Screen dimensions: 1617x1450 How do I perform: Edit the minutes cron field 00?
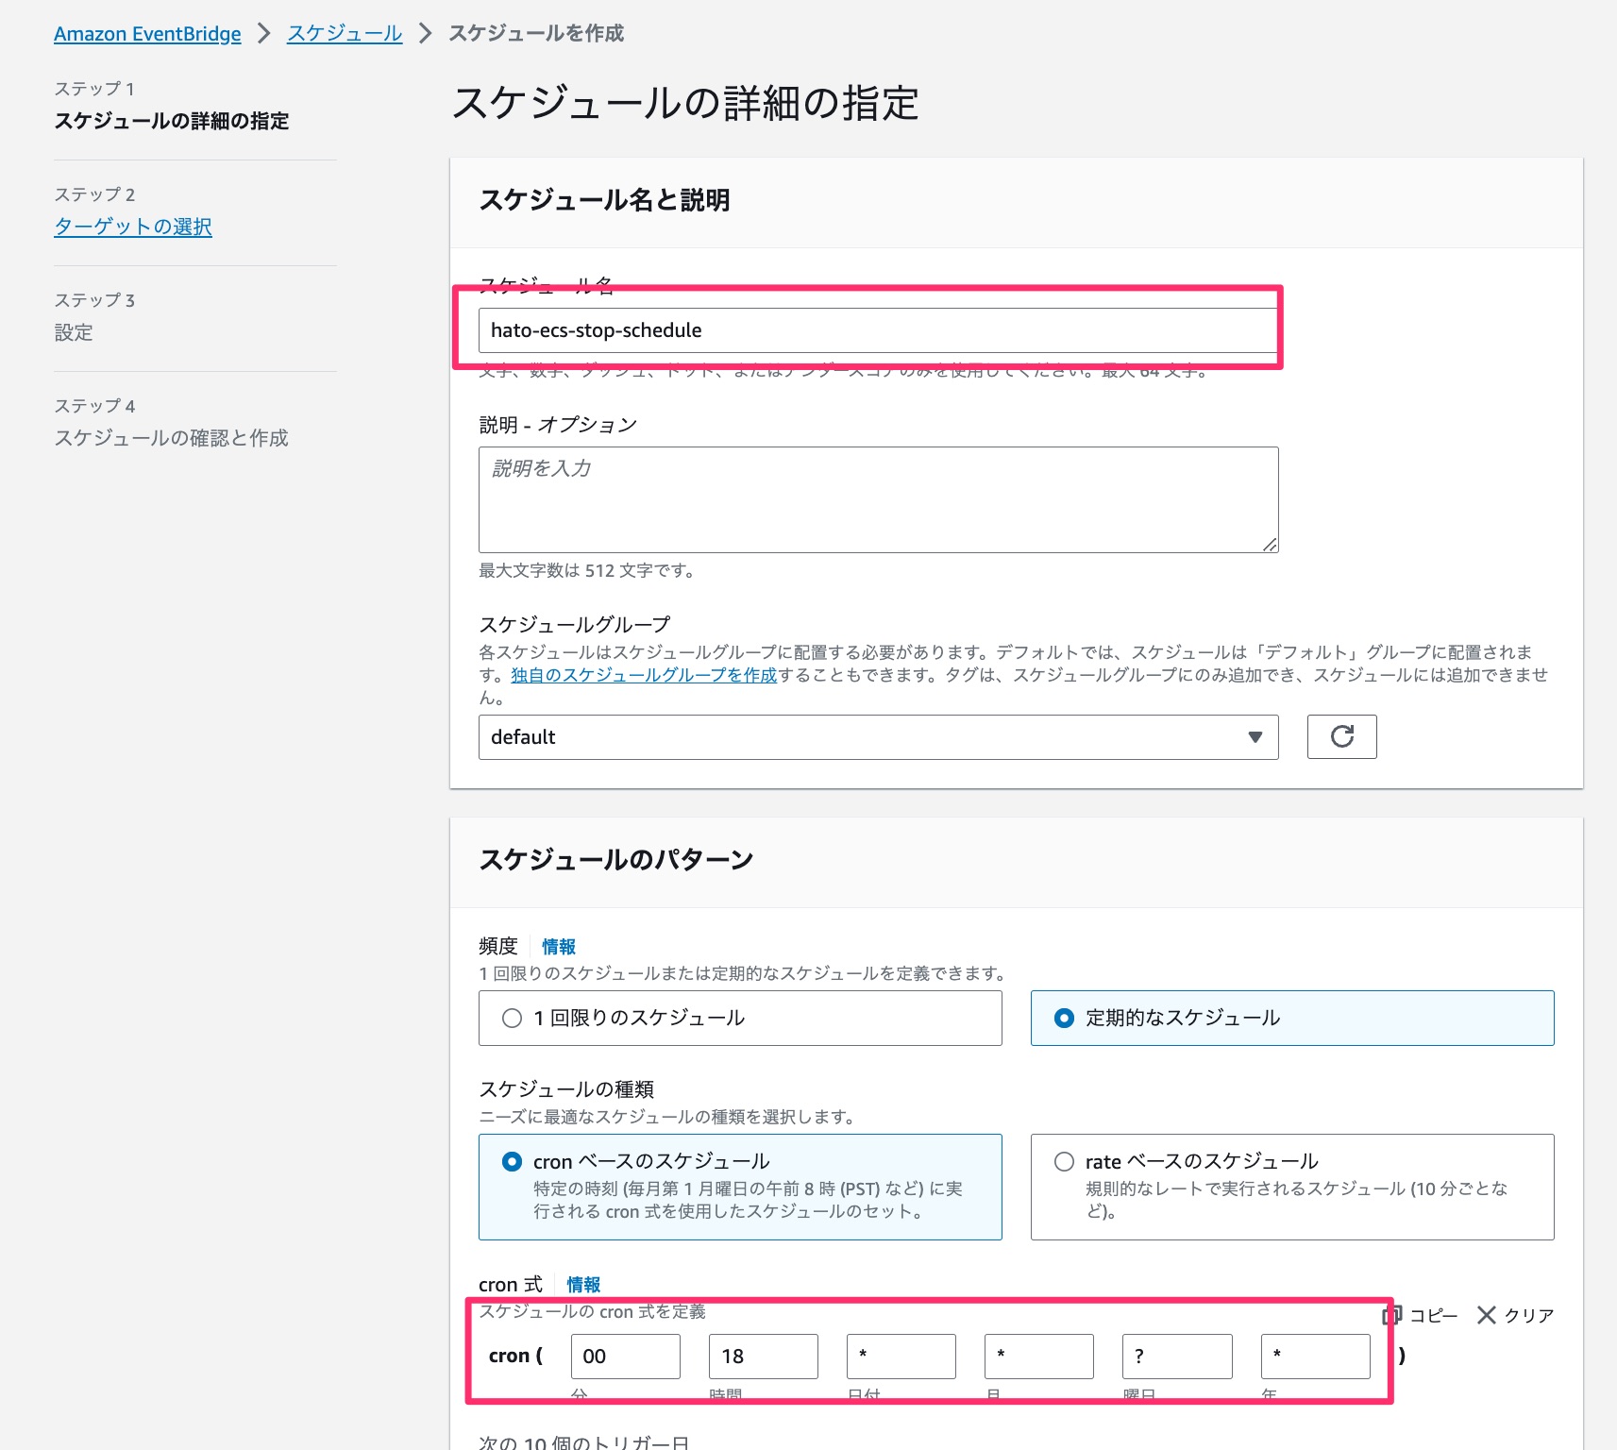pos(625,1356)
